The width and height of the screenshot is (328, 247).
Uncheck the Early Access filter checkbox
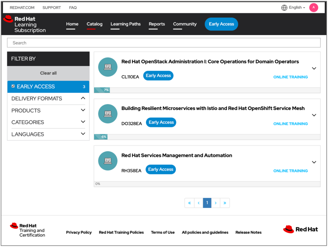[x=13, y=86]
